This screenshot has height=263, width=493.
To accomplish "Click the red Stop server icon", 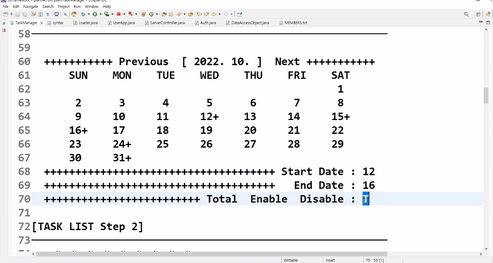I will coord(119,14).
